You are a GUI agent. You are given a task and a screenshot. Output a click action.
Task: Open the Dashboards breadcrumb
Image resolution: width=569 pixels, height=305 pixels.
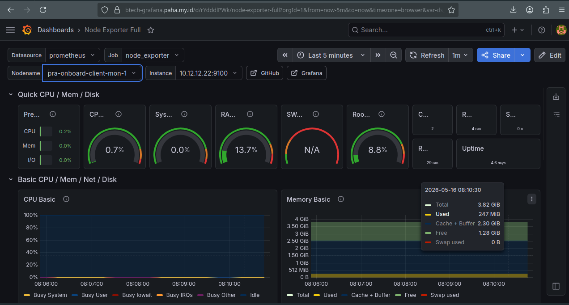(55, 30)
